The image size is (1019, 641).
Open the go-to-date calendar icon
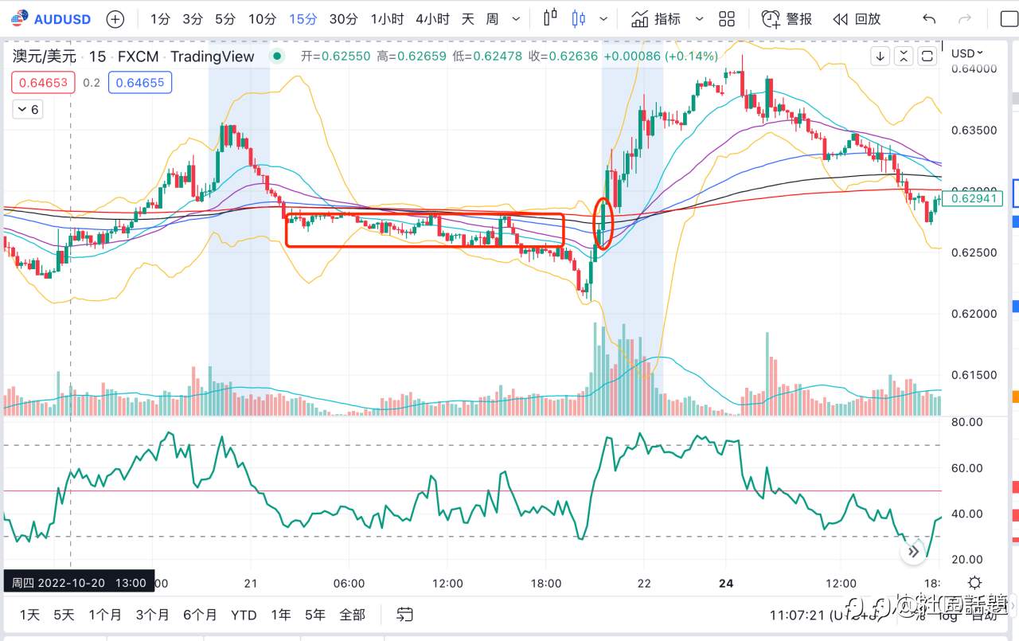click(405, 615)
